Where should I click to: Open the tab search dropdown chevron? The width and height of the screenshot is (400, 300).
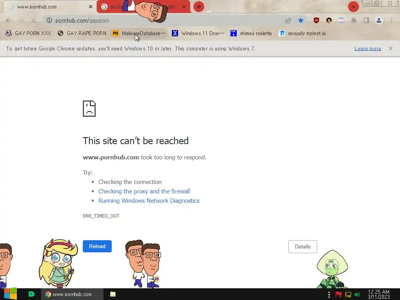tap(353, 7)
